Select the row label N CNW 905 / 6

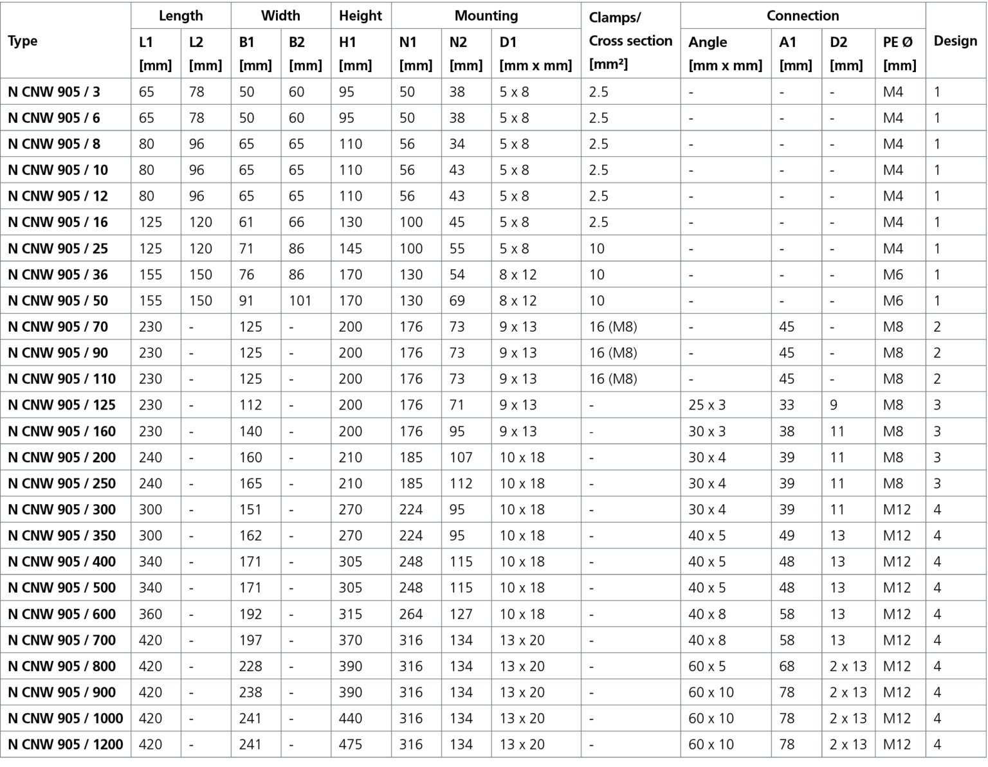54,118
